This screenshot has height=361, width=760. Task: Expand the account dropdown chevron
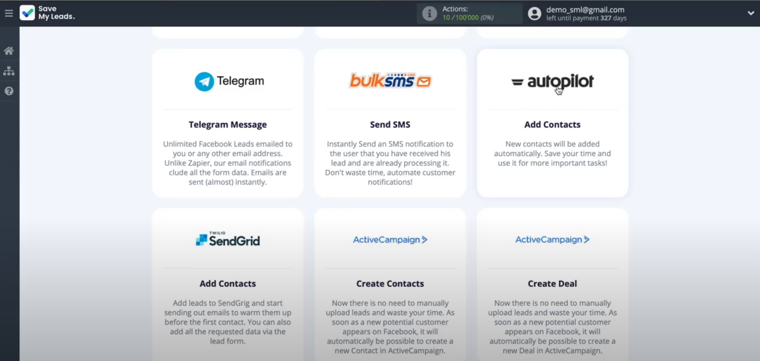pos(751,13)
